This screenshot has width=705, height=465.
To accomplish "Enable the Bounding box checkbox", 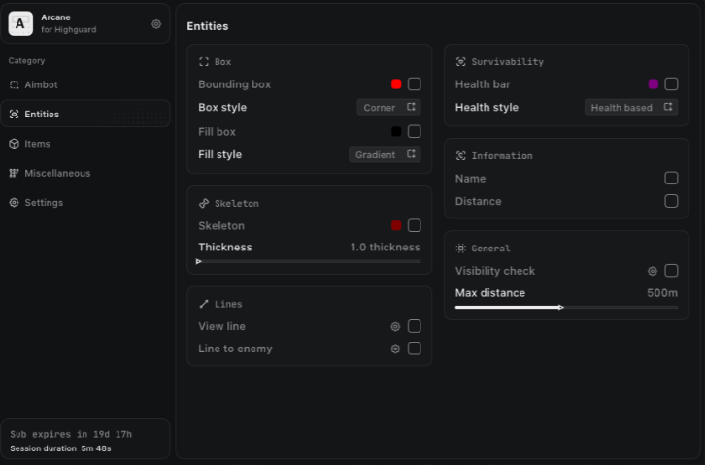I will (x=414, y=84).
